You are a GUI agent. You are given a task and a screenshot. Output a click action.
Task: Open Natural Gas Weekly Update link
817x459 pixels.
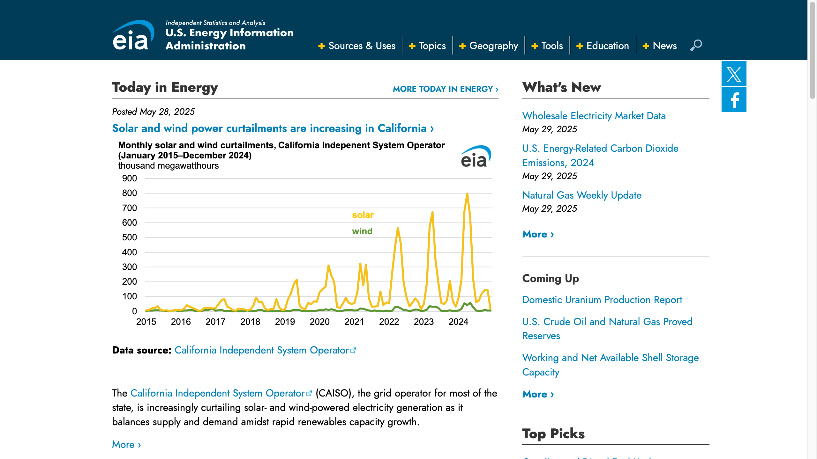pos(581,195)
